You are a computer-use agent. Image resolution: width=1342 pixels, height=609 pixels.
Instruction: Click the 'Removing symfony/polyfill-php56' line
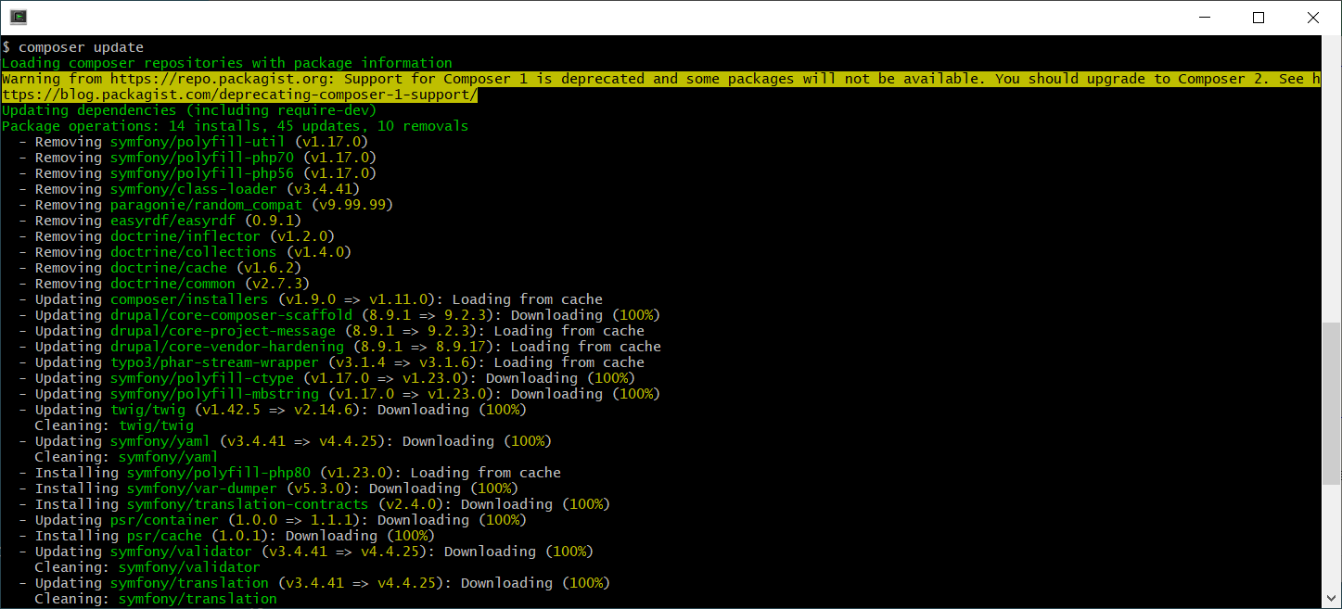click(198, 173)
